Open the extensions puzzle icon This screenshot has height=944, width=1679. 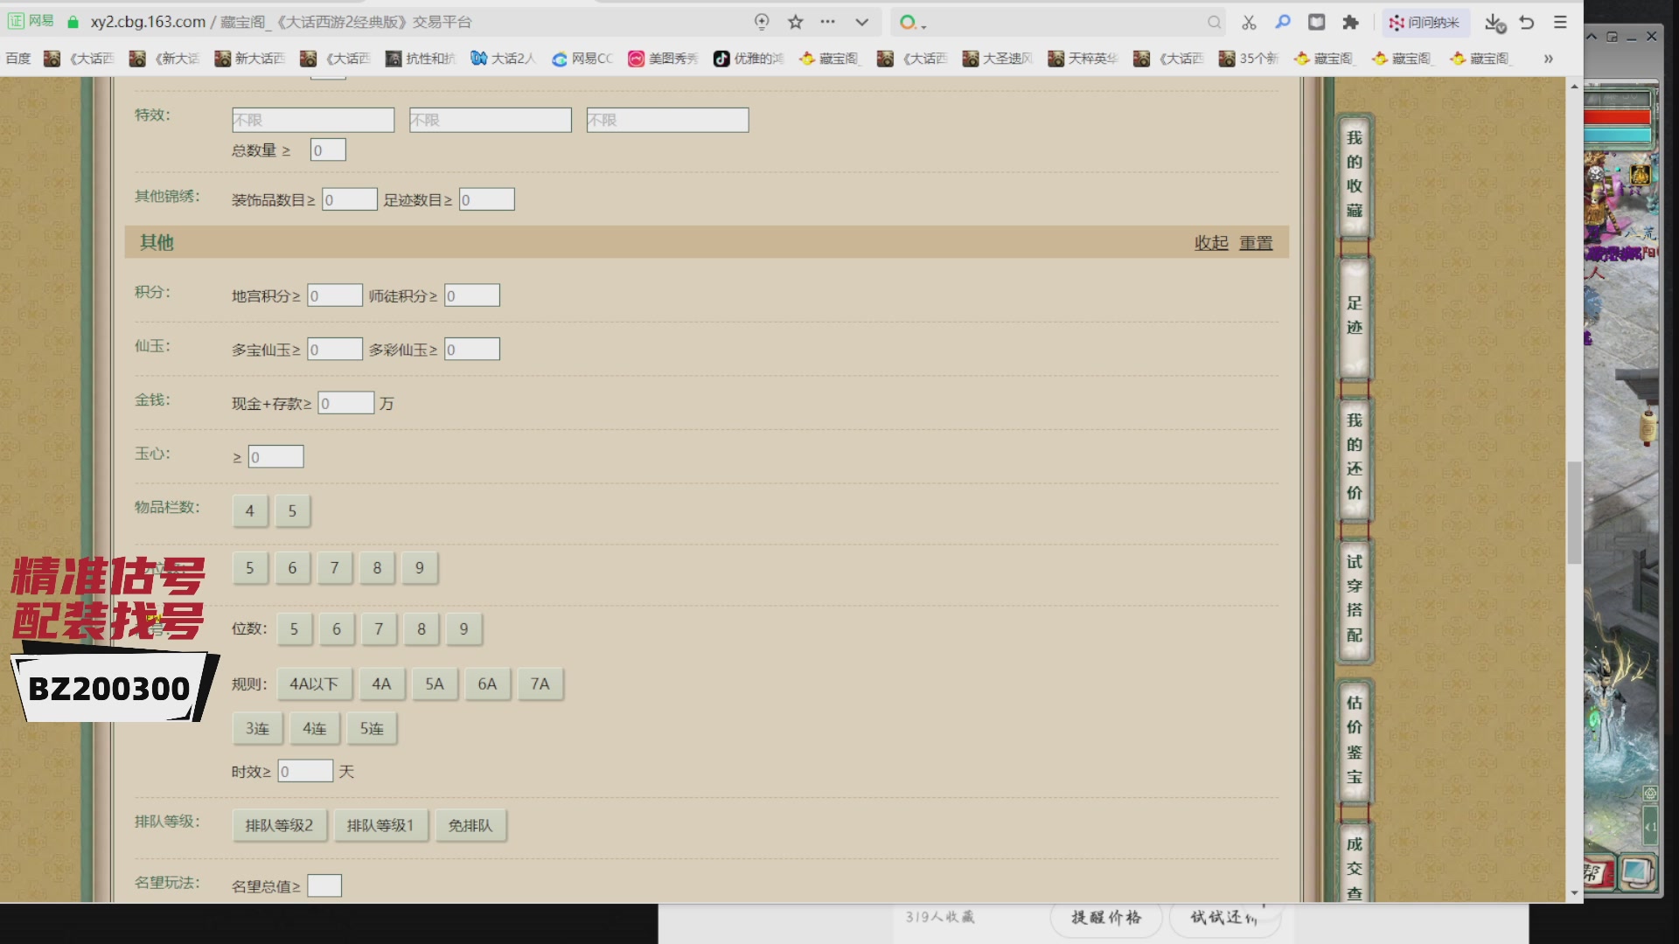click(x=1351, y=22)
